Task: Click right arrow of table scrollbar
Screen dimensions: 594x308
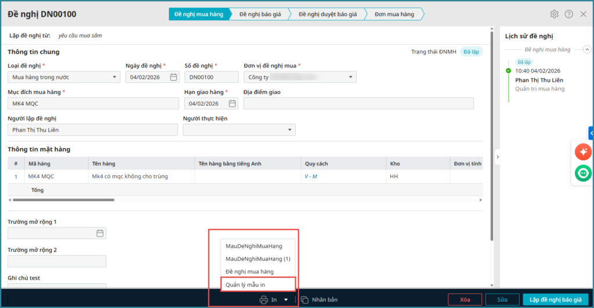Action: (481, 200)
